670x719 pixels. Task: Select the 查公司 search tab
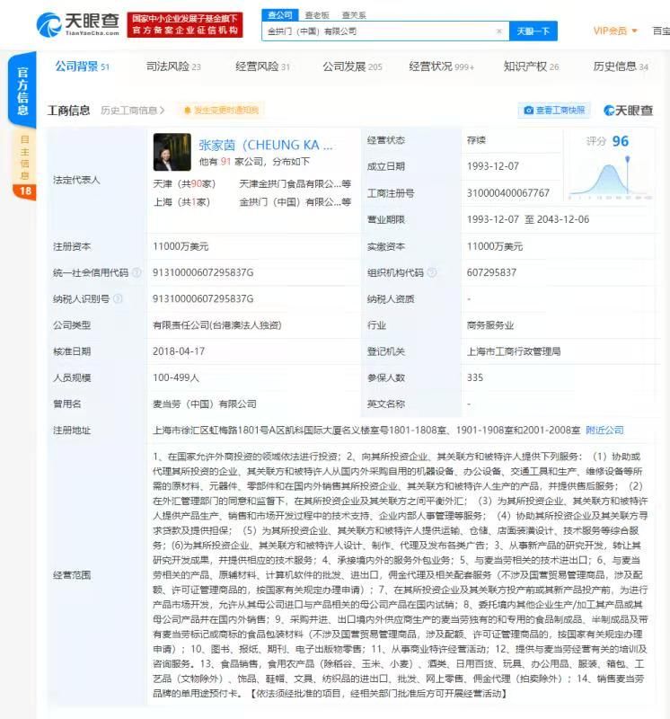point(280,15)
